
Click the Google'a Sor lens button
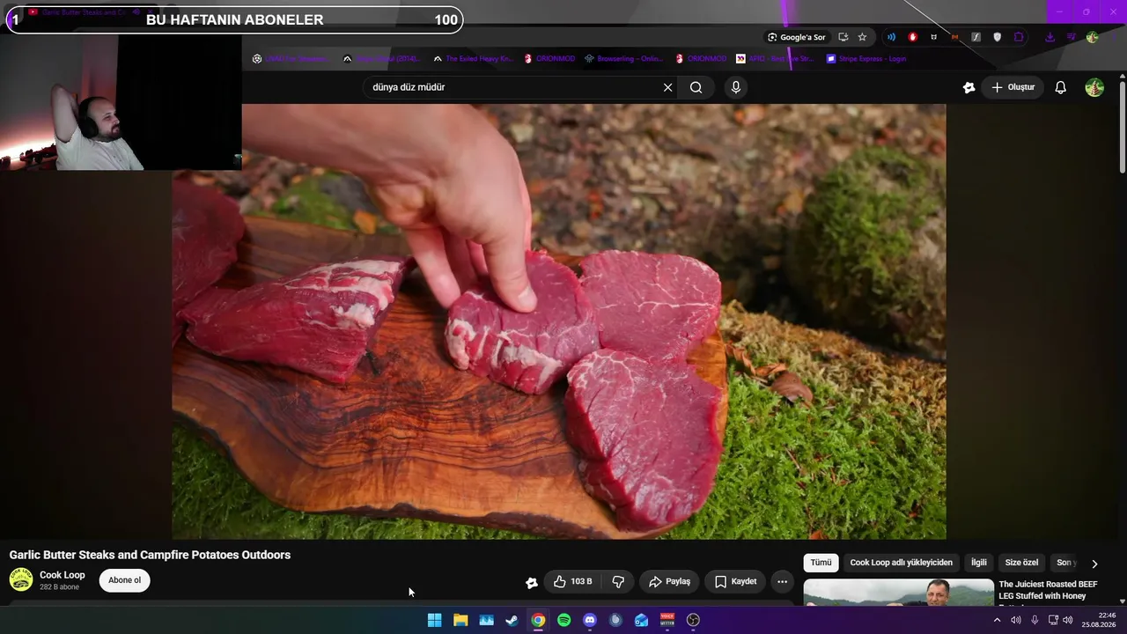click(797, 37)
